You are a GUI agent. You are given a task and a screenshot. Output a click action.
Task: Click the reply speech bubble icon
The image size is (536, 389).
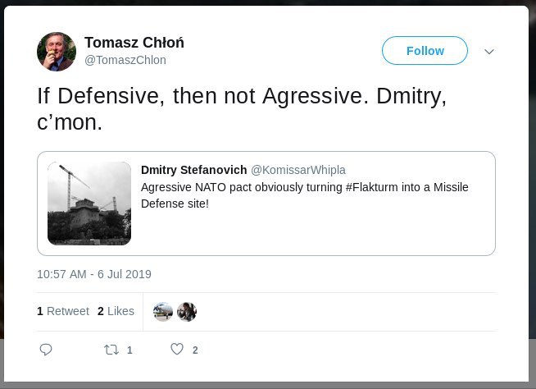point(46,350)
